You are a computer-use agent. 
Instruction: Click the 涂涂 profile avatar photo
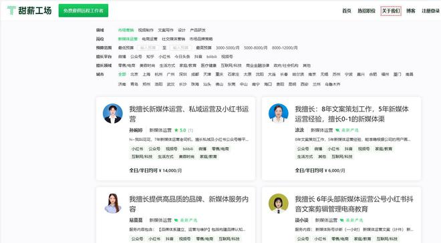279,113
